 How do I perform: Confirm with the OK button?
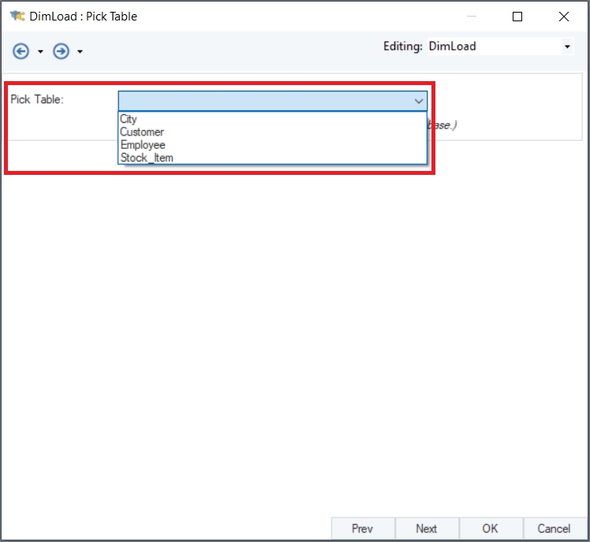click(491, 529)
